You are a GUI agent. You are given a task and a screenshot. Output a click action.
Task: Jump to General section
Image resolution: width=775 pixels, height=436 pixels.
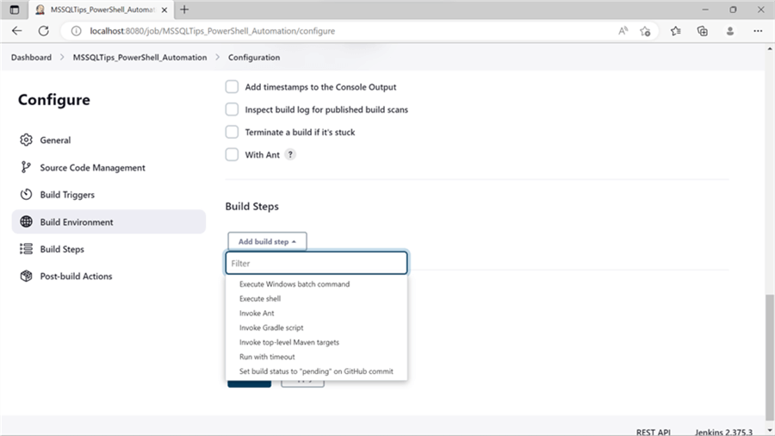pyautogui.click(x=108, y=140)
